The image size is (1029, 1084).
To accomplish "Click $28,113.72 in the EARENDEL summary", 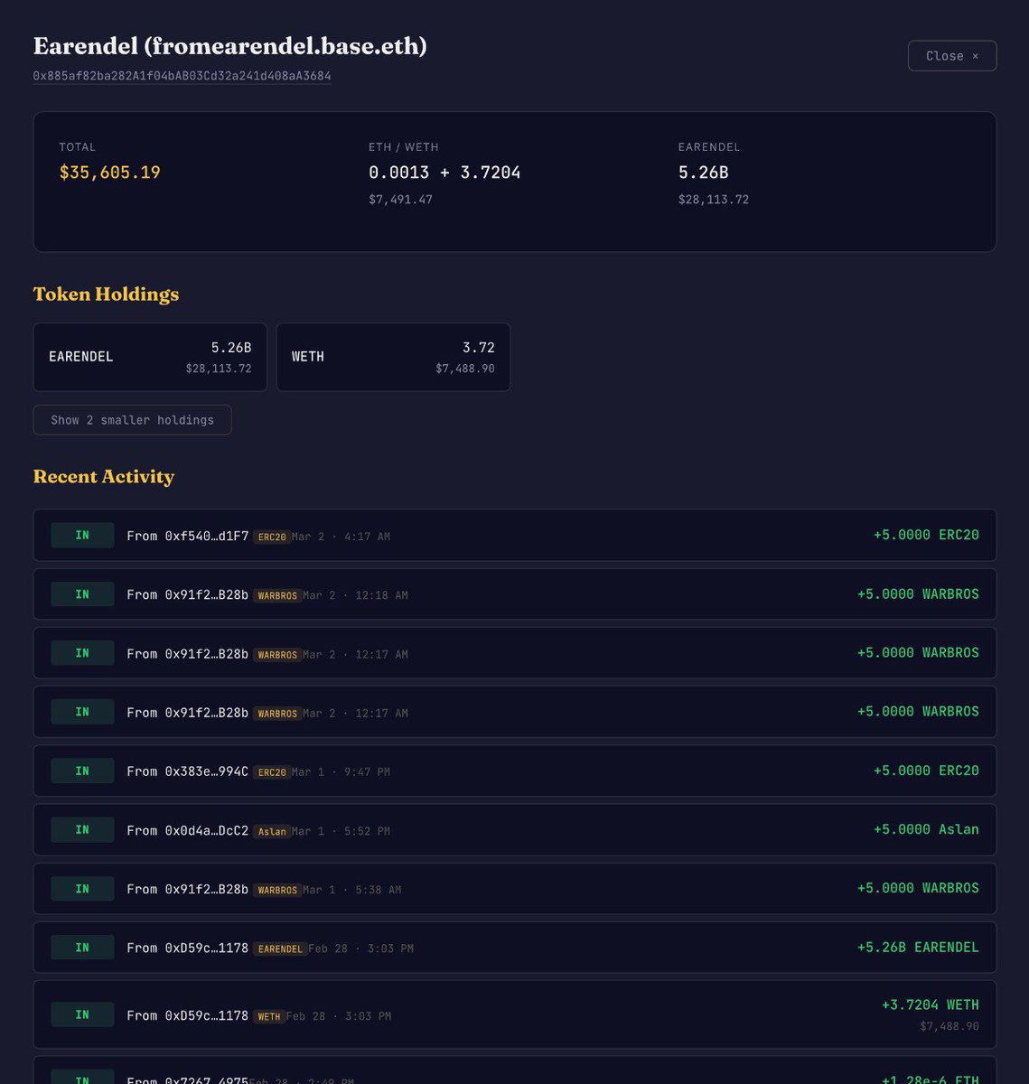I will pos(714,200).
